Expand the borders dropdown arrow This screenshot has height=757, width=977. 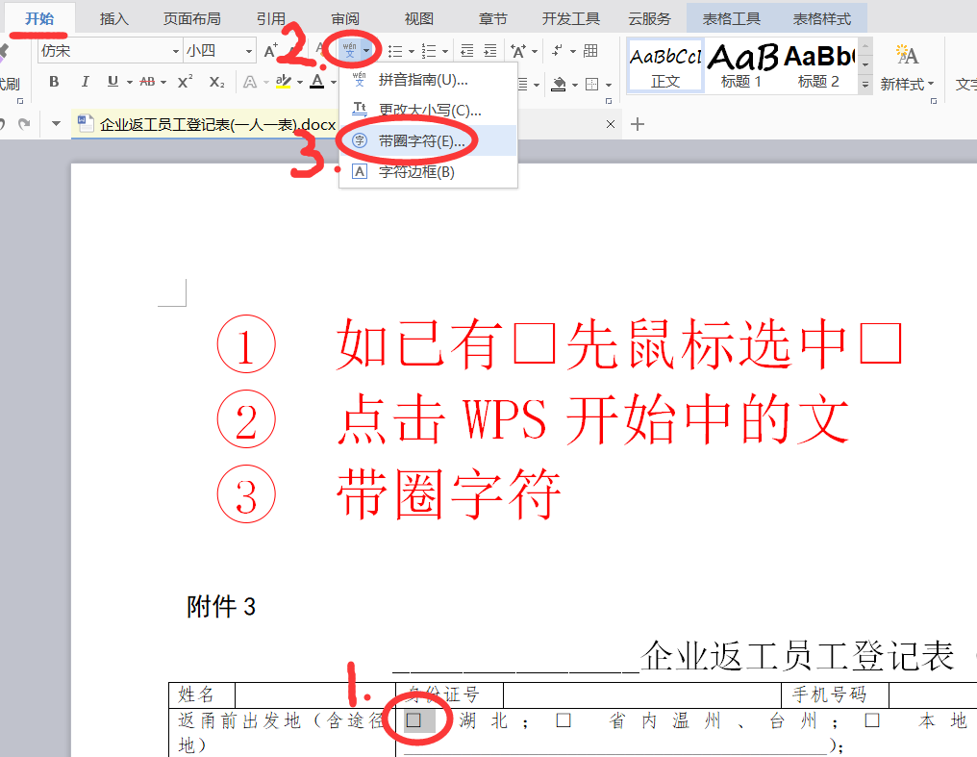[x=609, y=85]
